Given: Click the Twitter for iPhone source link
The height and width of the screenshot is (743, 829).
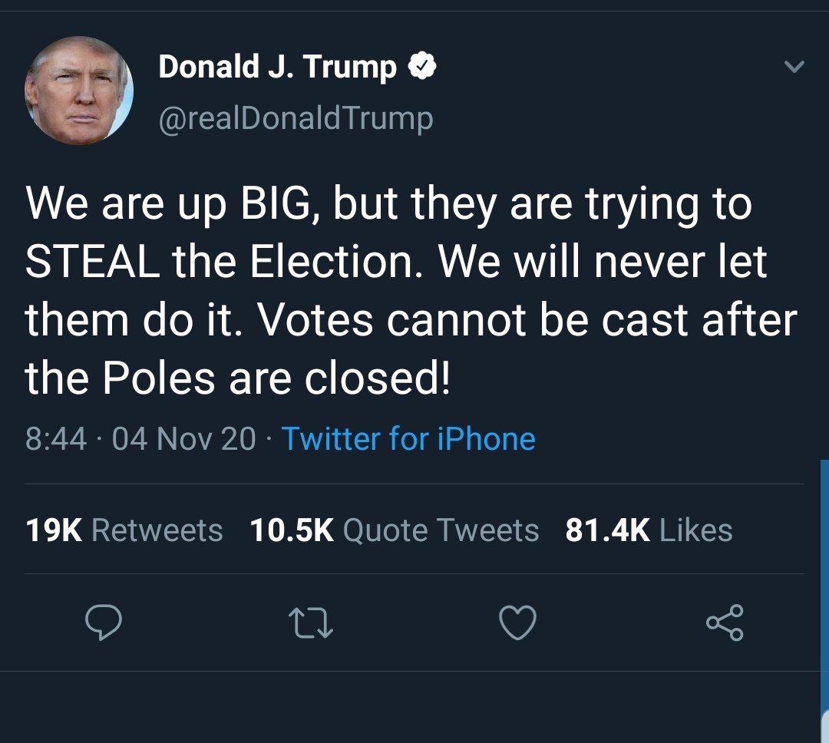Looking at the screenshot, I should coord(408,439).
